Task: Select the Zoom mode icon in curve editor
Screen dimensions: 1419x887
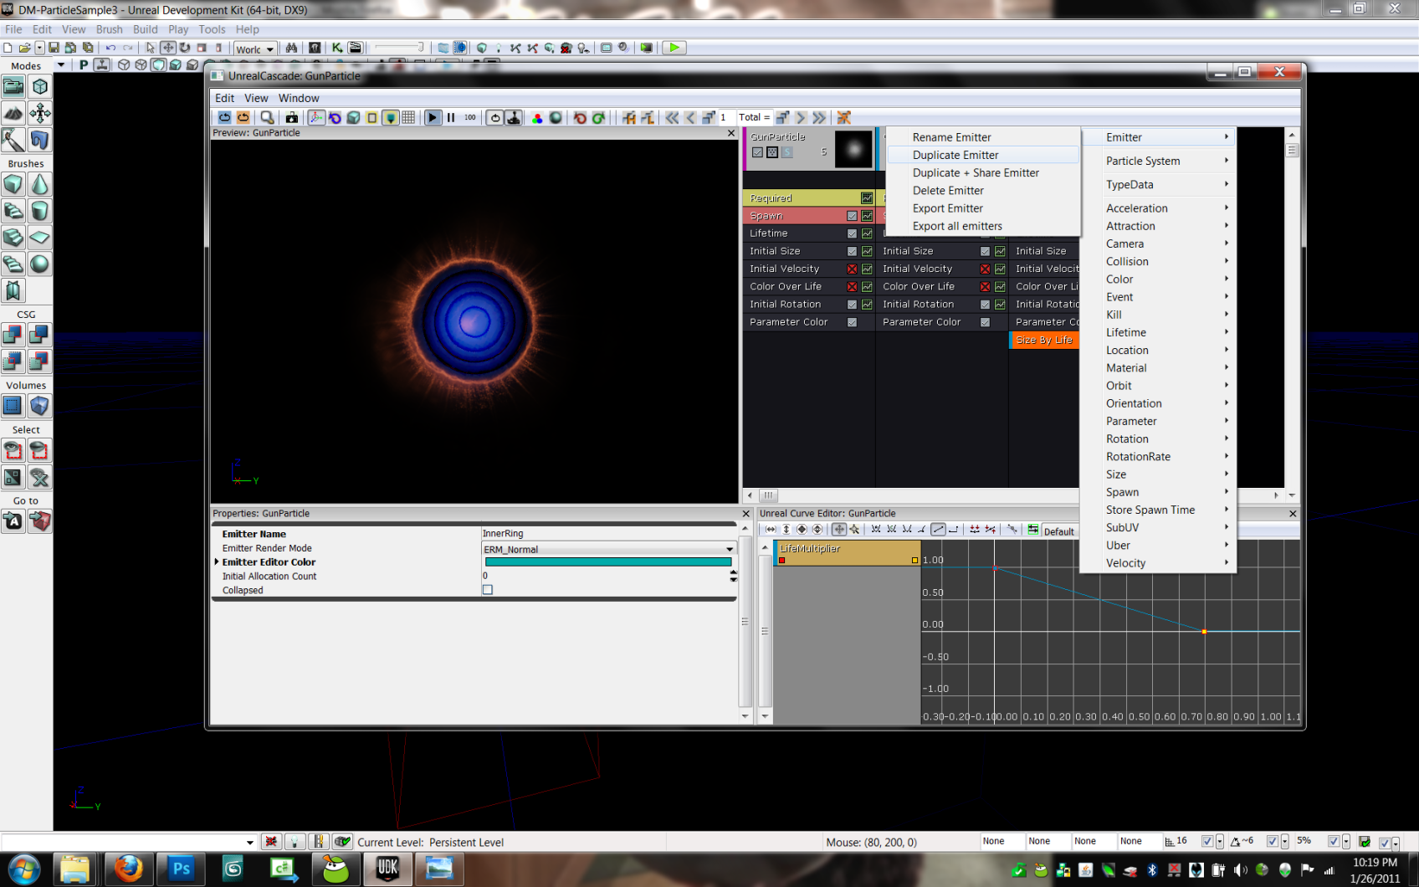Action: (854, 530)
